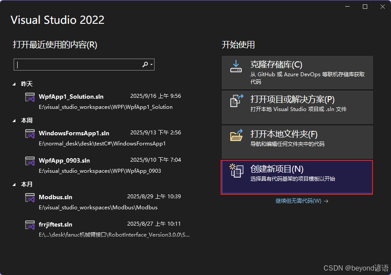Viewport: 391px width, 275px height.
Task: Choose 打开本地文件夹(F) option
Action: [x=297, y=142]
